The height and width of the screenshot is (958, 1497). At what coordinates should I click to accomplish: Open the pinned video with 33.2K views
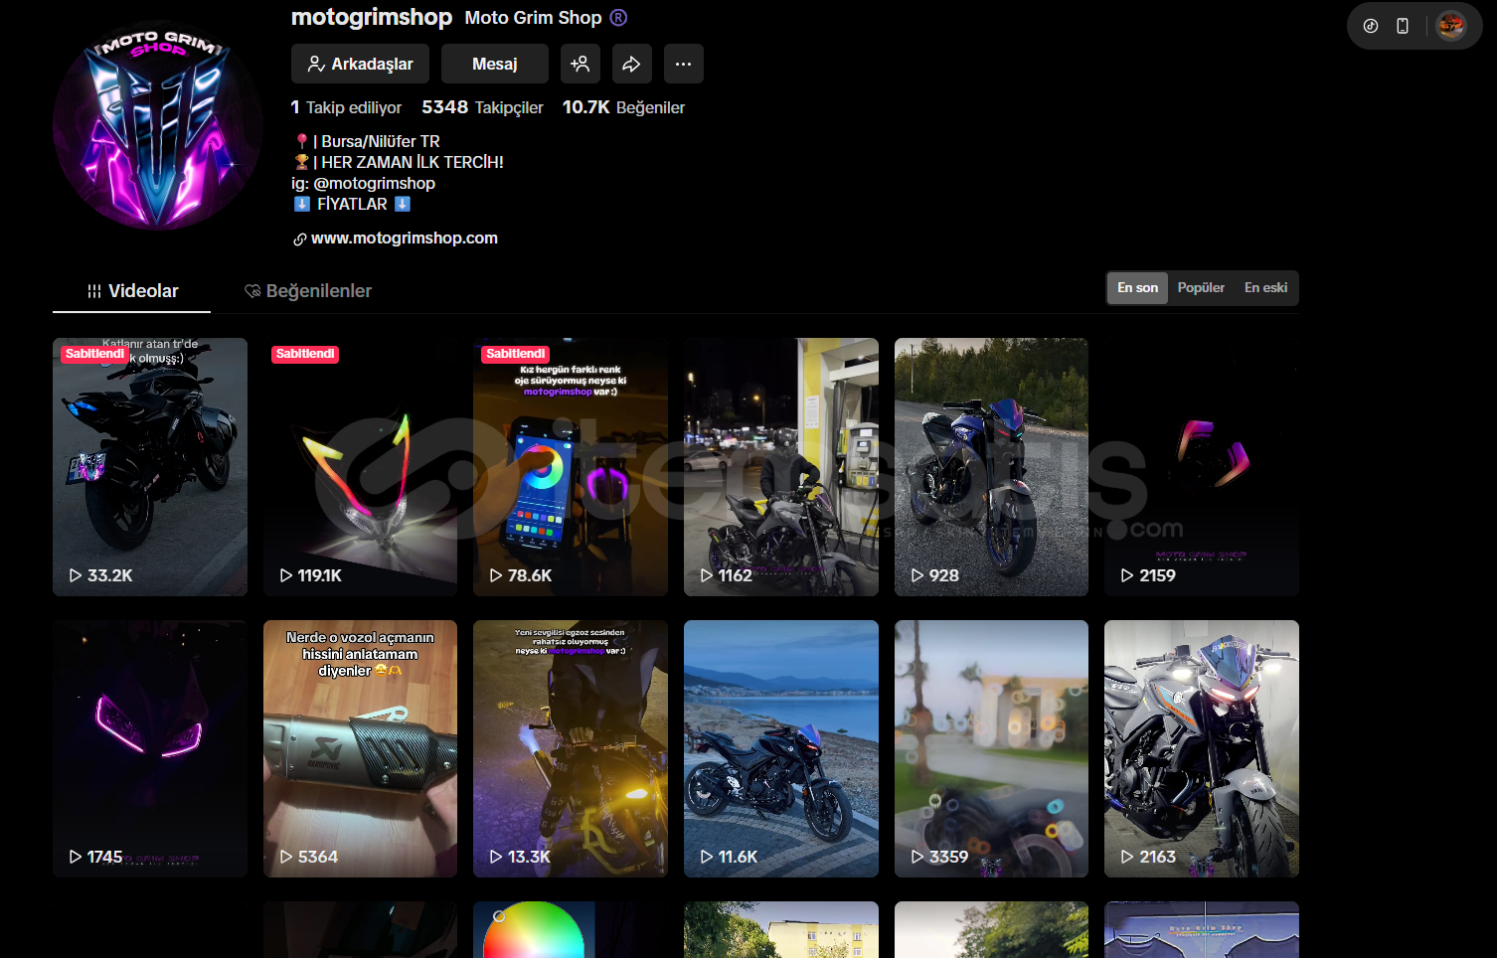[150, 467]
